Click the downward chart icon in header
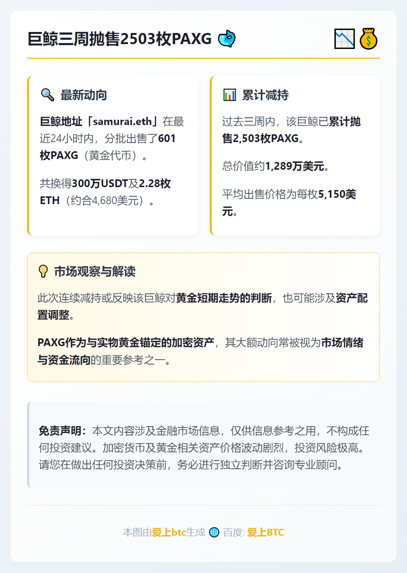Screen dimensions: 407x573 (344, 39)
